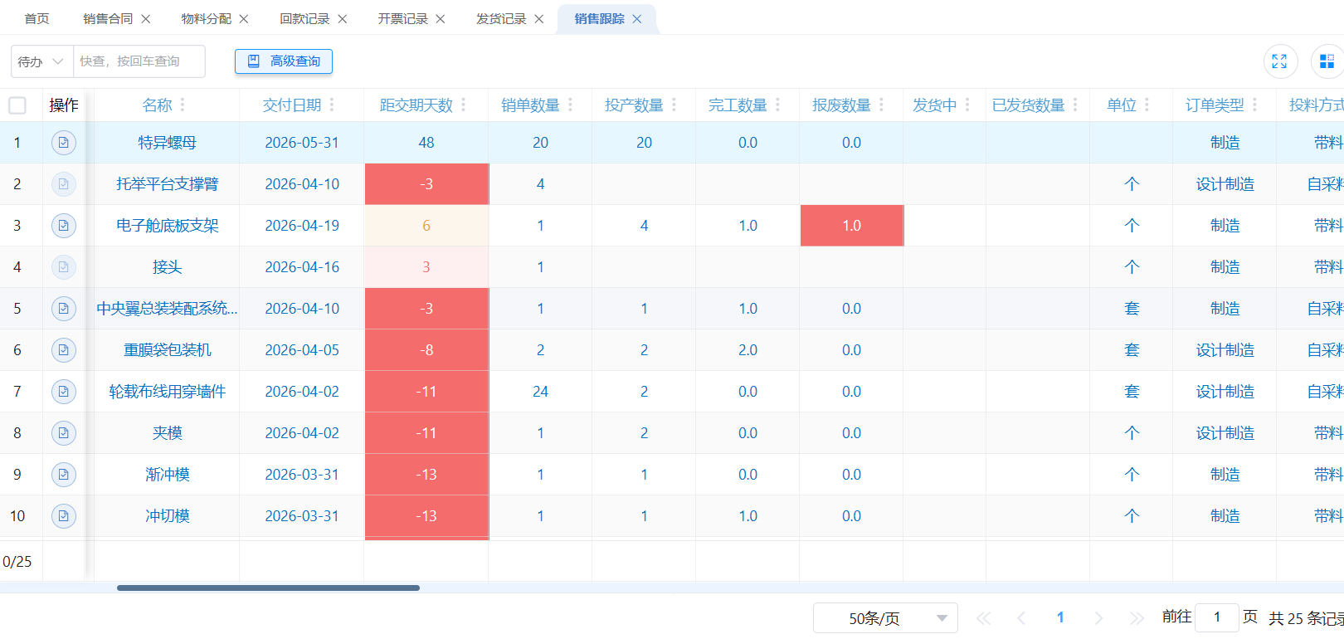This screenshot has width=1344, height=639.
Task: Open the row action icon for 中央翼总装装配系统
Action: 63,309
